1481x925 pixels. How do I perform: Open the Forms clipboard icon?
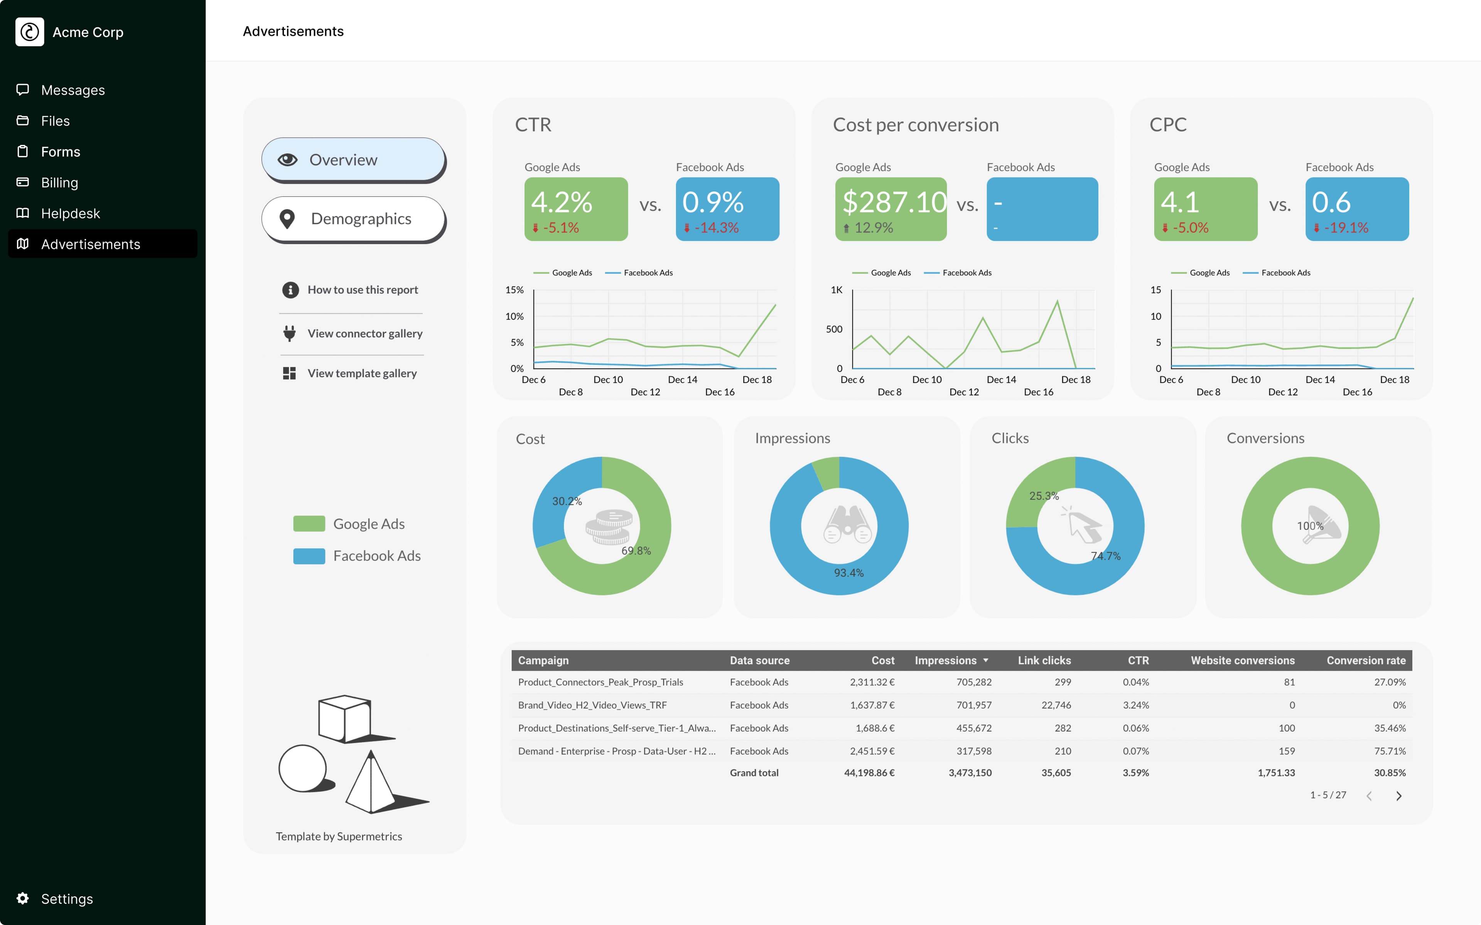[23, 151]
